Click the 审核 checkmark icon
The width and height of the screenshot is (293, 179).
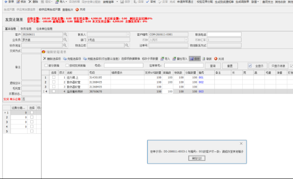[x=147, y=2]
